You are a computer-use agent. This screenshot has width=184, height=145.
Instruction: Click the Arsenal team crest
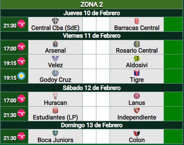tap(55, 44)
